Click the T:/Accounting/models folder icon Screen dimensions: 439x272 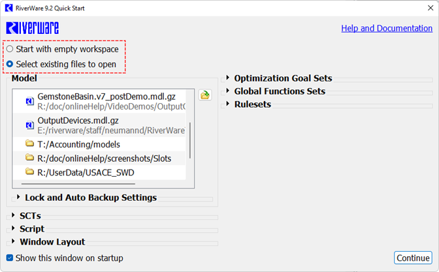[29, 144]
